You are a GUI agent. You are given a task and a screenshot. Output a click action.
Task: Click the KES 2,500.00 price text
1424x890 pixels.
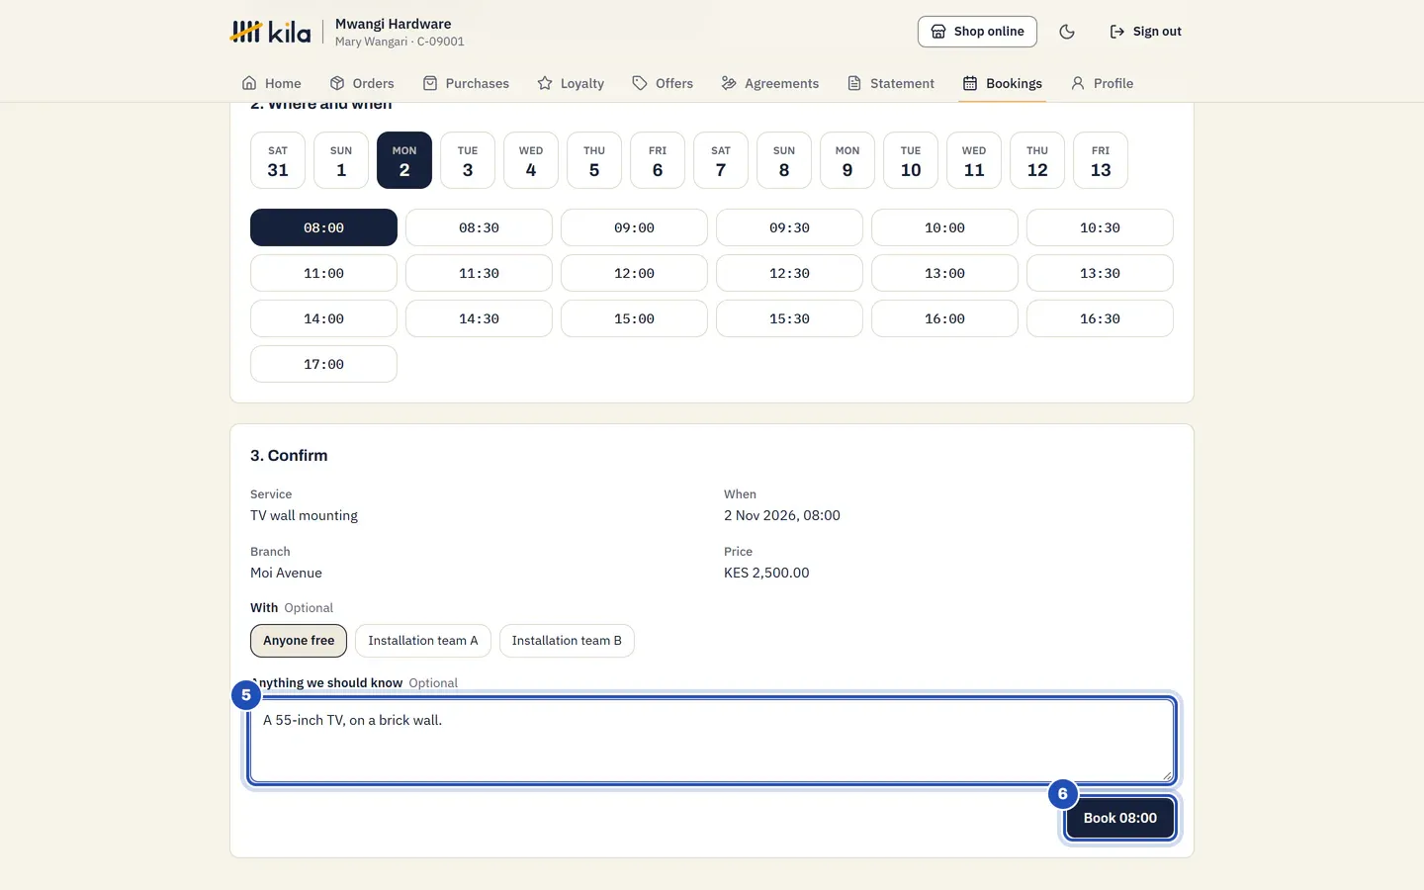coord(766,573)
